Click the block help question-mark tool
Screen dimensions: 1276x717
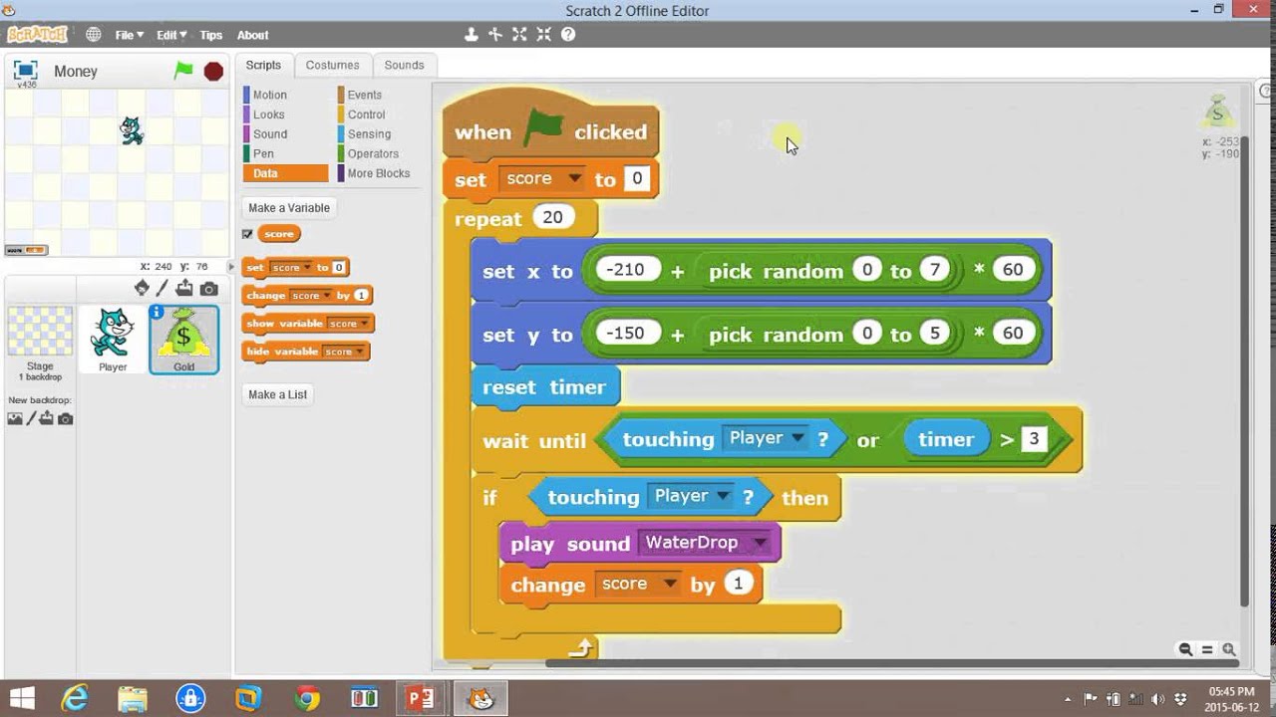coord(568,35)
